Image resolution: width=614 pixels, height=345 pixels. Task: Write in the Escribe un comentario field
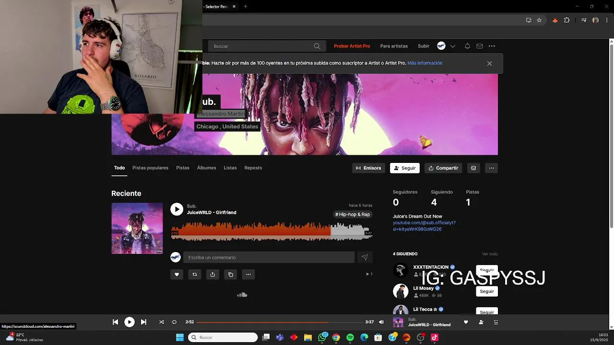[269, 257]
